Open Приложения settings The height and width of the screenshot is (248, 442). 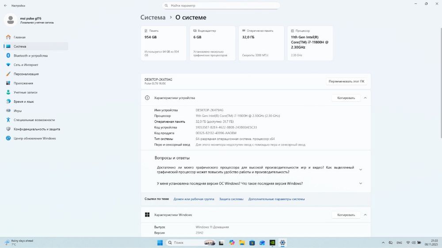36,83
